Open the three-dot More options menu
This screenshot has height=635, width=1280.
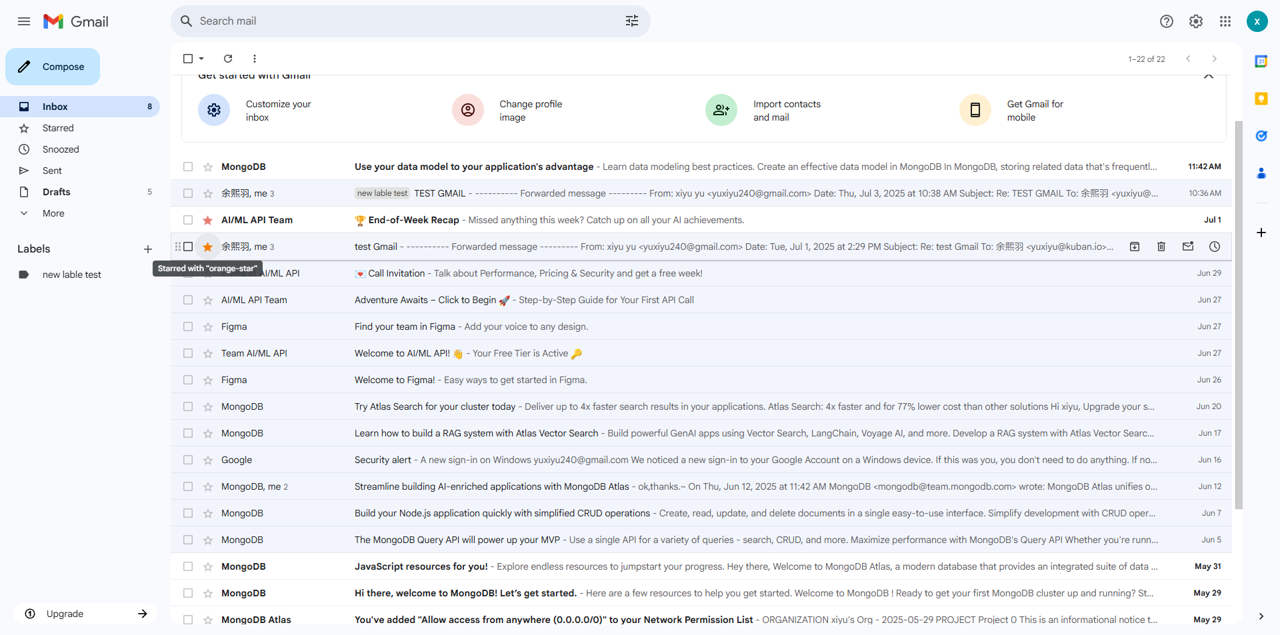pyautogui.click(x=255, y=59)
